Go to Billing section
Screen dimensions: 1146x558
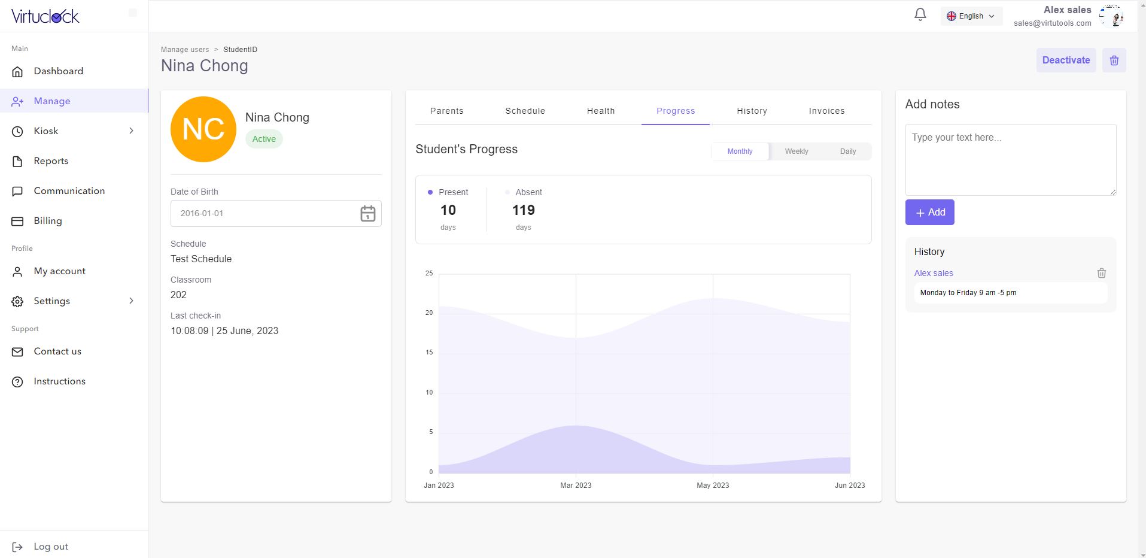tap(48, 221)
